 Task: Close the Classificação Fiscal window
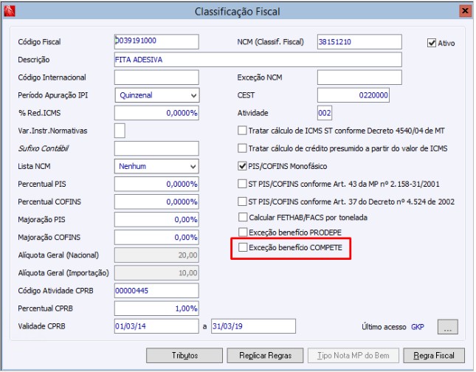(x=465, y=11)
